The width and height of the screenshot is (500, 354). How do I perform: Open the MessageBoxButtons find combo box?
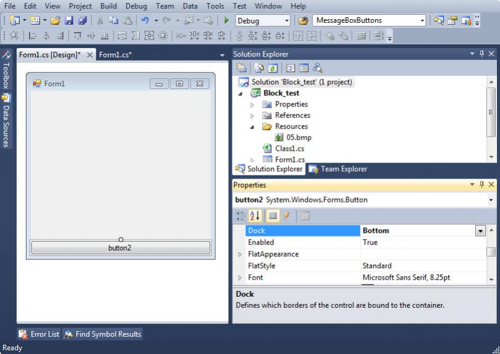[x=422, y=21]
